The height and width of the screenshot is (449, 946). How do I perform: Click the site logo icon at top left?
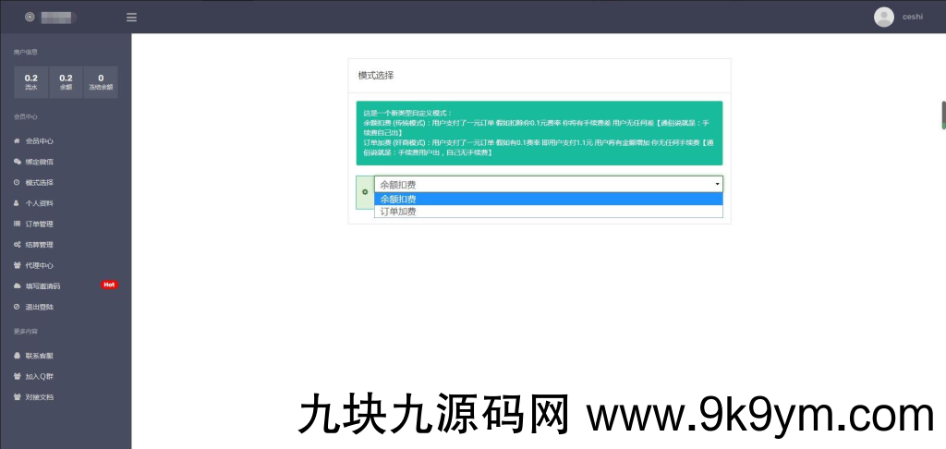click(30, 17)
